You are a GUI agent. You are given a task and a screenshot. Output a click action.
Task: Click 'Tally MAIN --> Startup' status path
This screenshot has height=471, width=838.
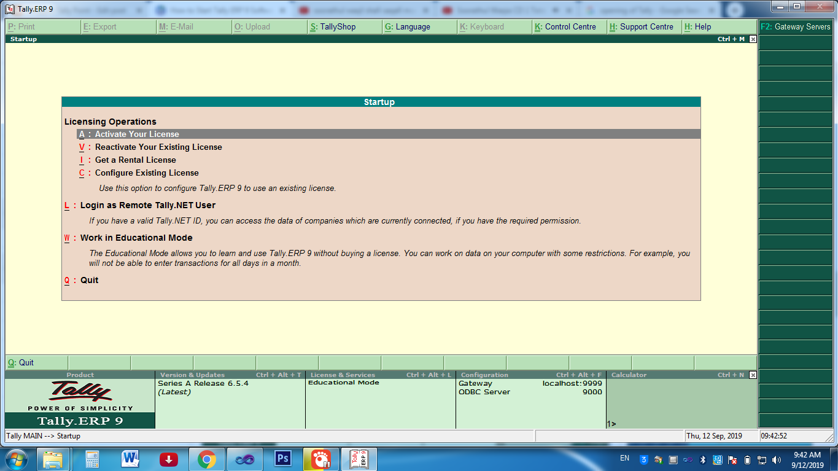[43, 436]
